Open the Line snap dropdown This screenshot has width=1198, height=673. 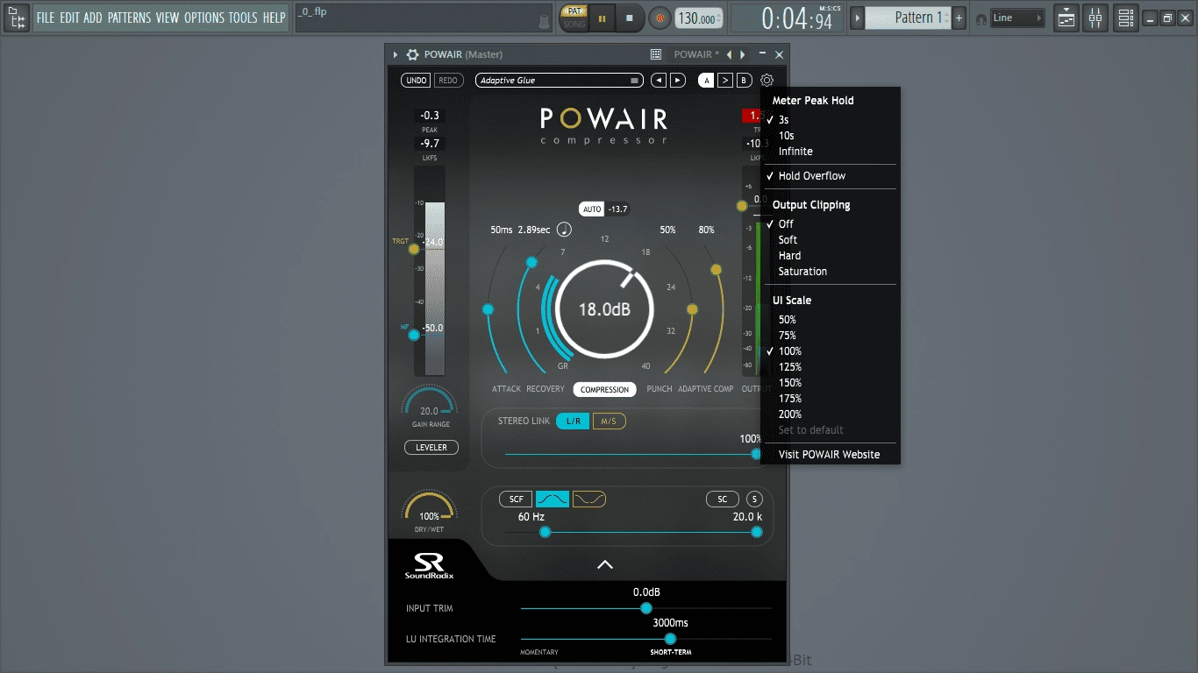pos(1017,18)
